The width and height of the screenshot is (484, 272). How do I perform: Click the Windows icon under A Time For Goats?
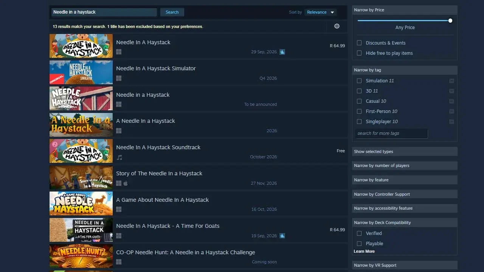[119, 236]
